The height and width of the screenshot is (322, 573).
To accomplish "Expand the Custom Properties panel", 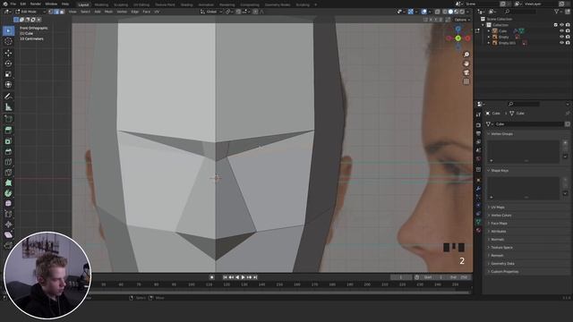I will (x=505, y=272).
